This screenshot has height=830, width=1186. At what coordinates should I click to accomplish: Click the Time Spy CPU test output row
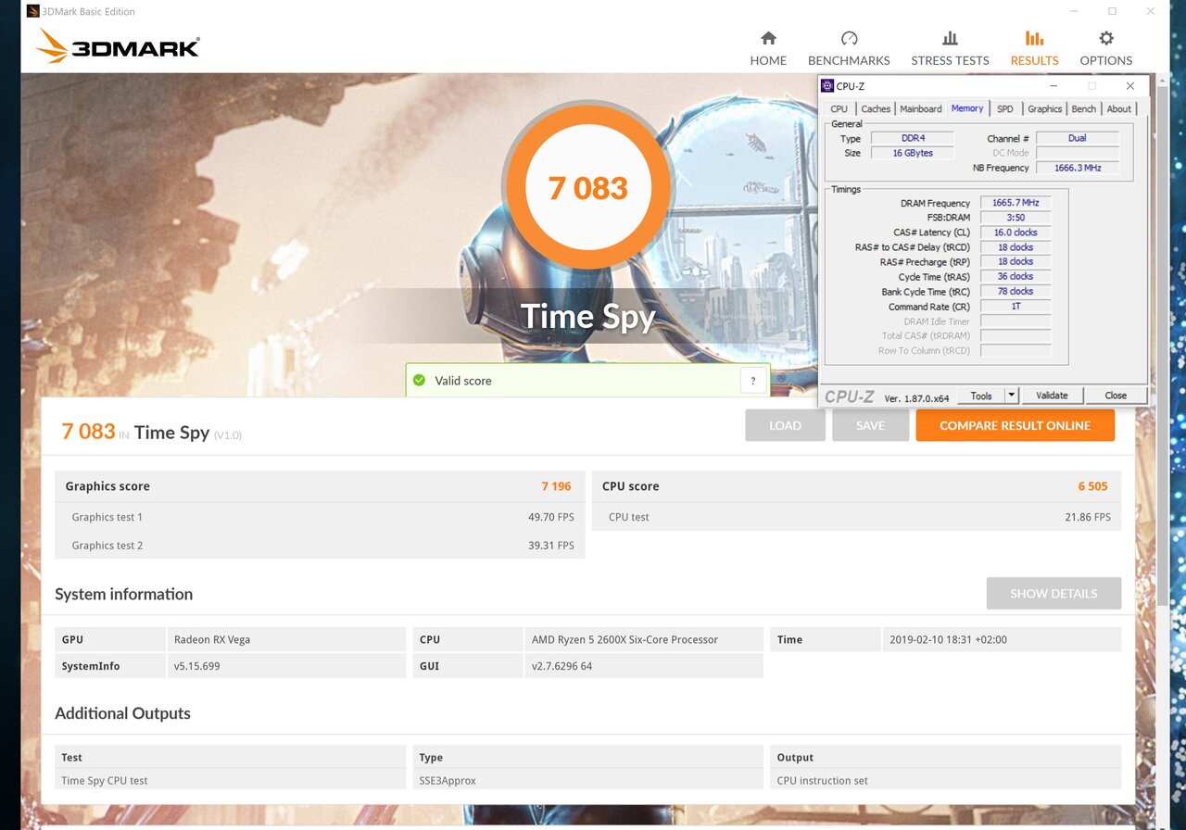231,780
